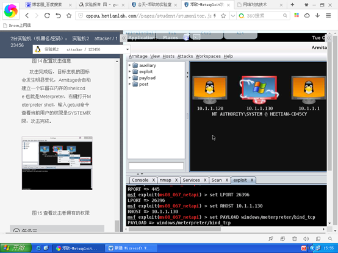The height and width of the screenshot is (253, 338).
Task: Open a new tab with the plus button
Action: [292, 4]
